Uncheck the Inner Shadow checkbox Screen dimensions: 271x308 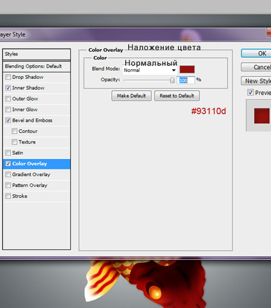[8, 88]
